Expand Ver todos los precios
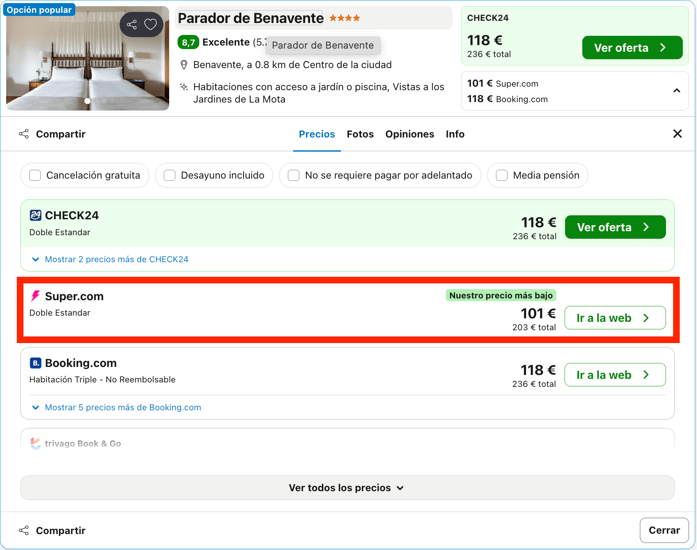This screenshot has height=550, width=697. tap(348, 488)
